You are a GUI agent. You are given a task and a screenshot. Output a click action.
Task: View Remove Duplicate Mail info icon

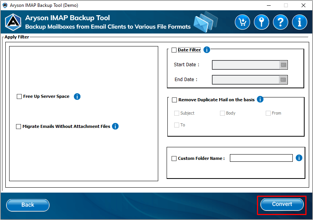(x=260, y=99)
